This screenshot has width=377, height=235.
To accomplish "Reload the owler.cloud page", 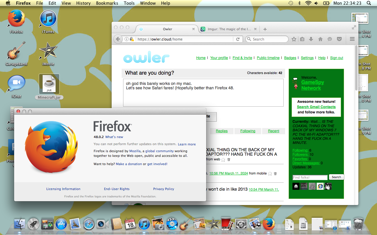I will pyautogui.click(x=238, y=39).
